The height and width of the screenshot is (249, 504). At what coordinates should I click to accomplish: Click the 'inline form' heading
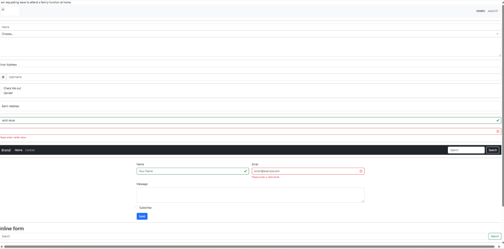(x=12, y=229)
